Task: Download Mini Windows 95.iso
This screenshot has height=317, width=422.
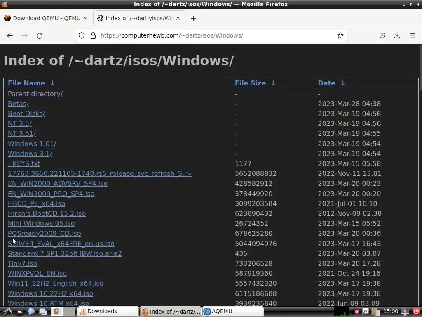Action: [41, 223]
